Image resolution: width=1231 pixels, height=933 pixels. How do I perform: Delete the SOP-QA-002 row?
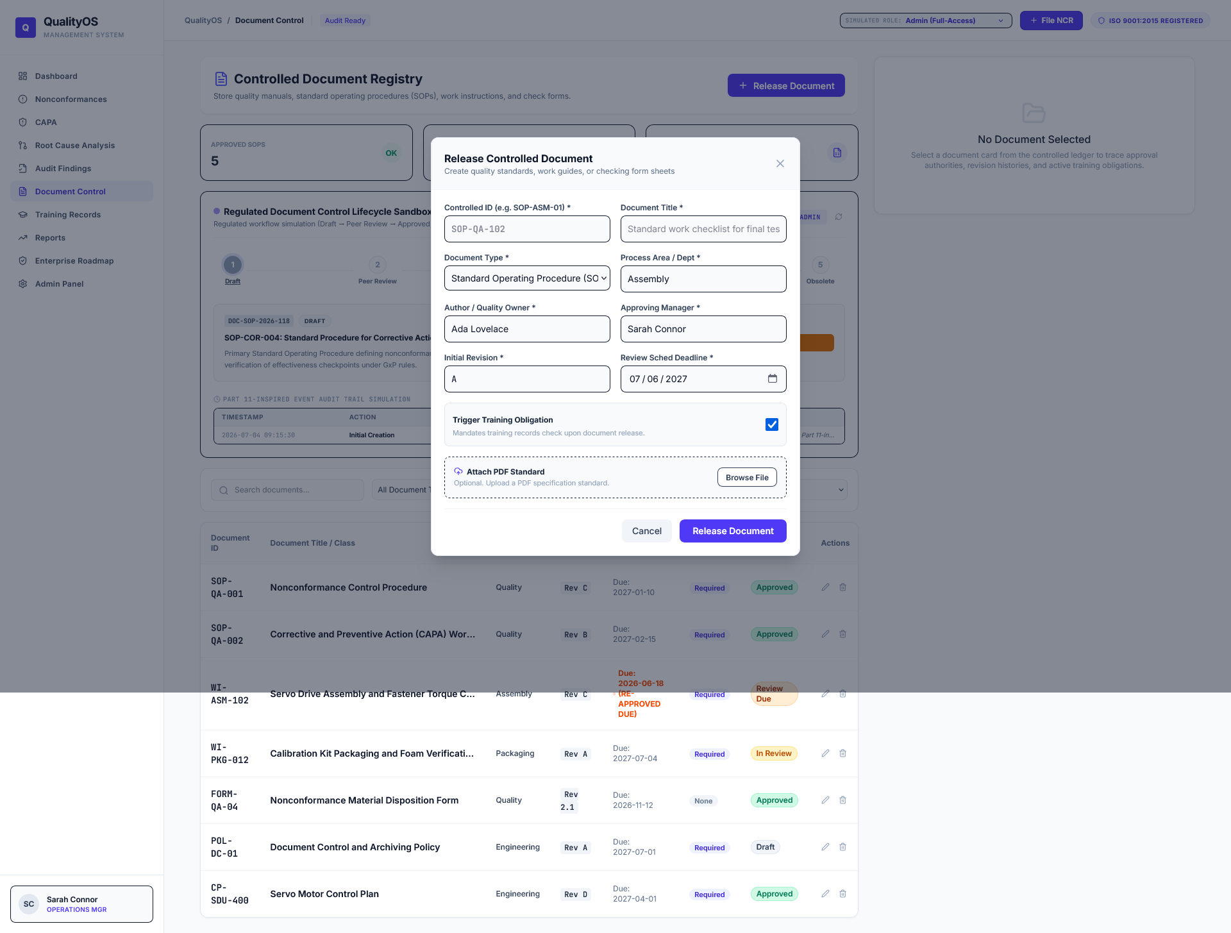tap(843, 634)
